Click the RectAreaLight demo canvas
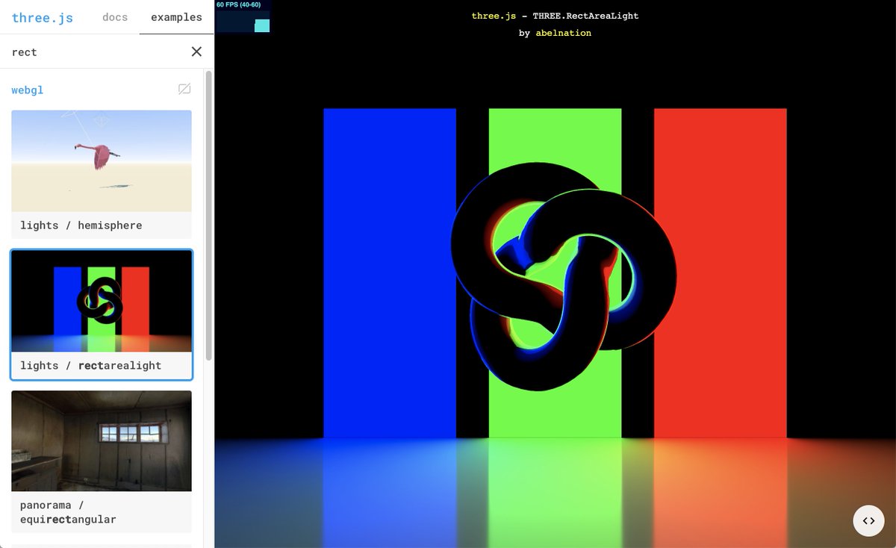The height and width of the screenshot is (548, 896). [x=555, y=299]
